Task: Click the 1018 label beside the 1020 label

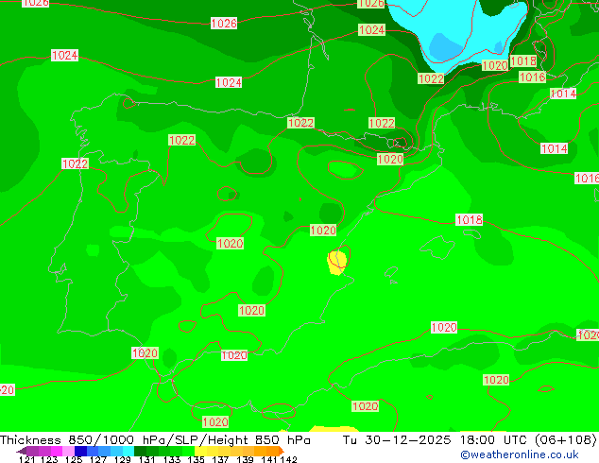Action: (x=523, y=61)
